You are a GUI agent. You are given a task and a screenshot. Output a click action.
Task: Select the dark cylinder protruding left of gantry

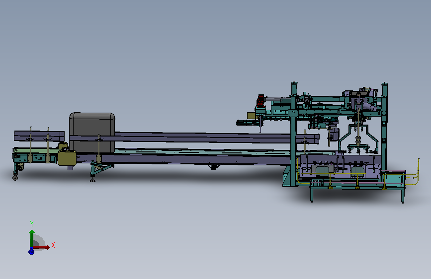[x=247, y=123]
